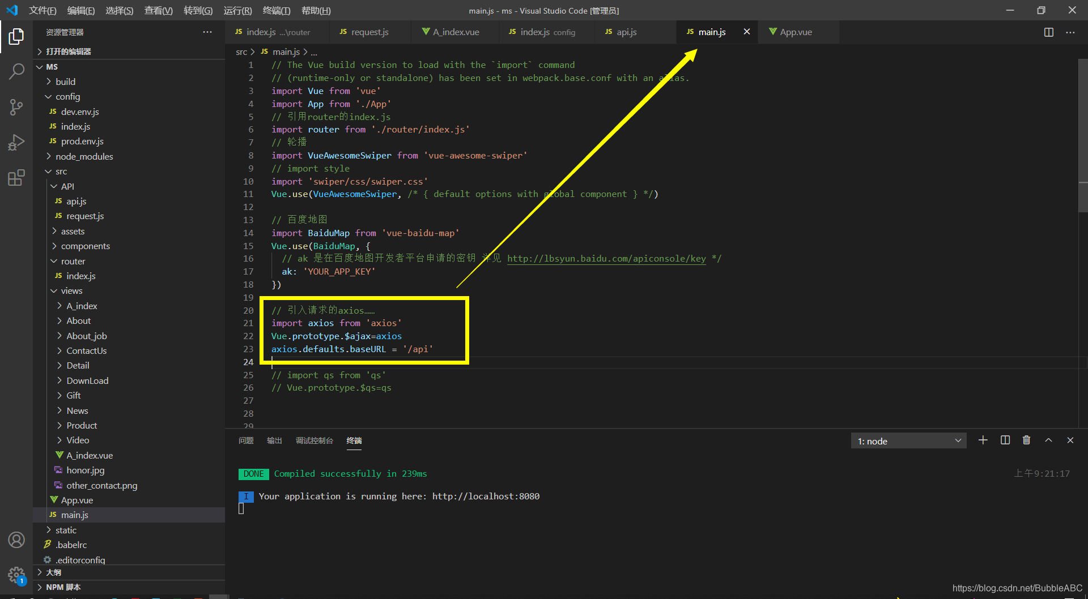Maximize the terminal panel with up chevron
Viewport: 1088px width, 599px height.
point(1048,440)
